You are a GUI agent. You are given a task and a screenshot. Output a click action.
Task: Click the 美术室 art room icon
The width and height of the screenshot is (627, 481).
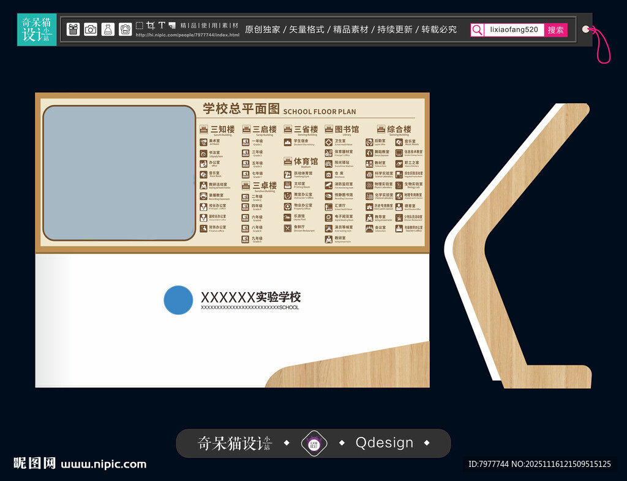[203, 142]
